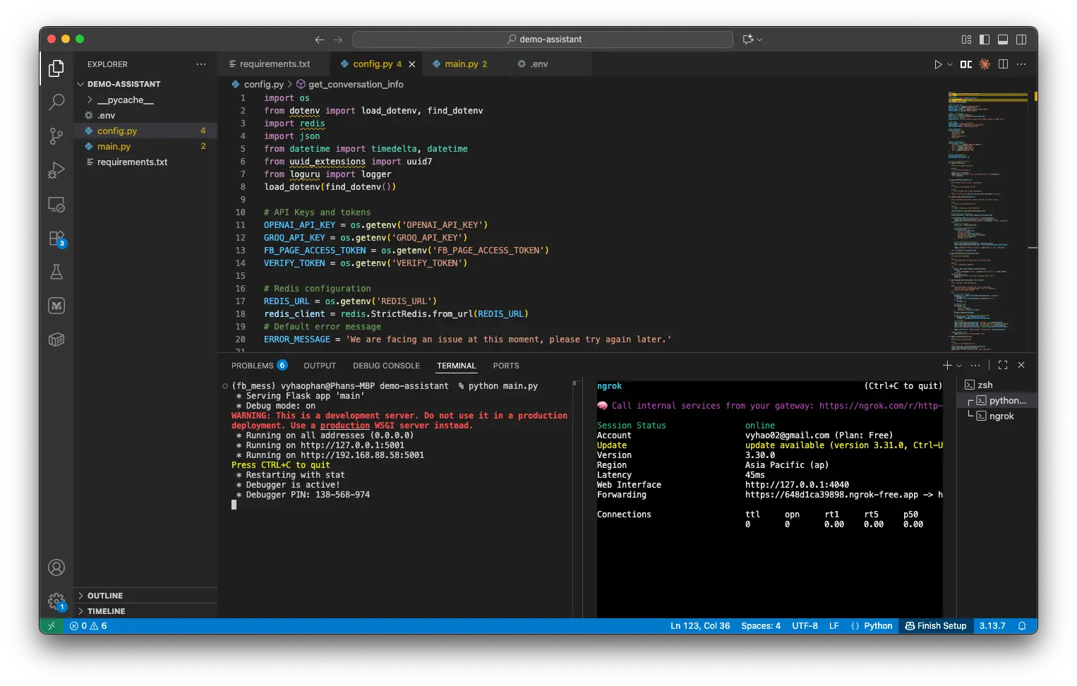Open the Remote Explorer view
This screenshot has height=686, width=1077.
click(x=56, y=204)
